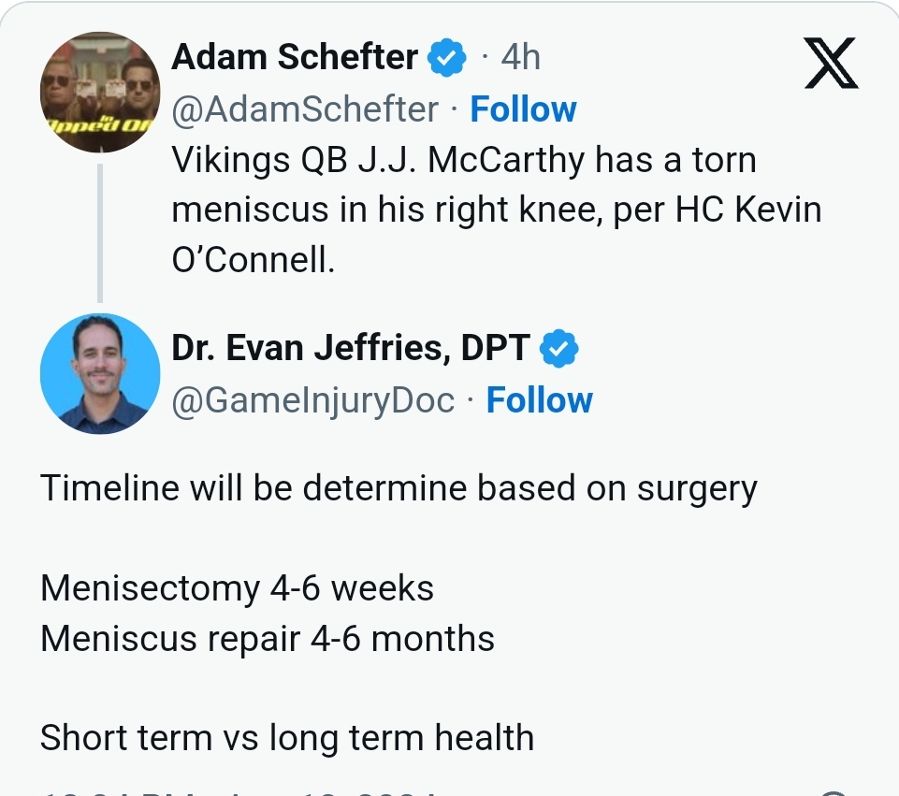899x796 pixels.
Task: Click the 'Timeline will be determine' reply text
Action: (399, 489)
